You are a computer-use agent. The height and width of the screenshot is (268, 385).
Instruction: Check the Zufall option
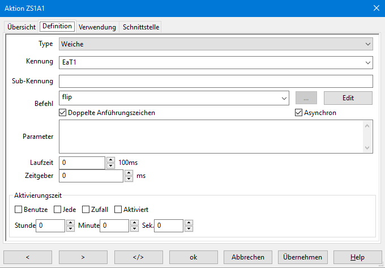85,210
